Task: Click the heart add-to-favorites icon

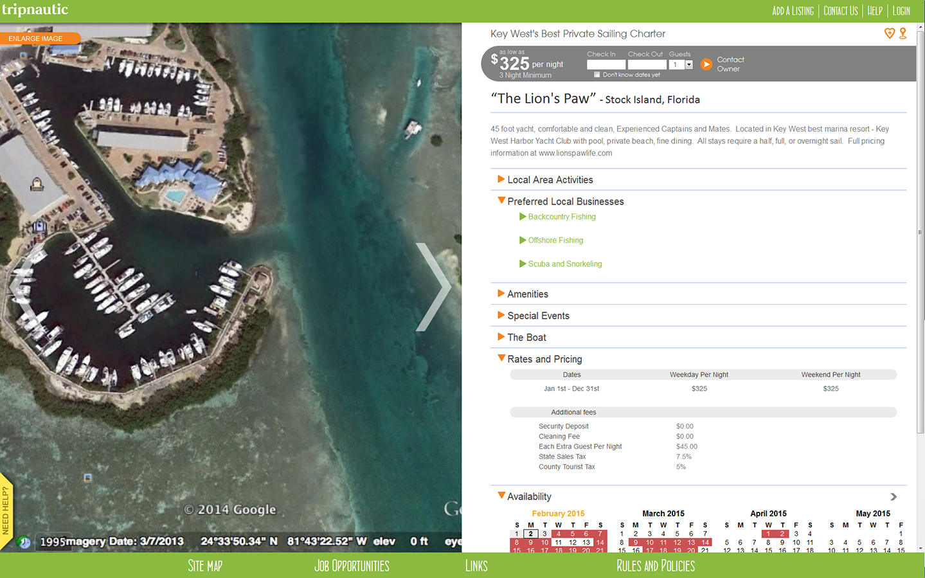Action: [x=889, y=33]
